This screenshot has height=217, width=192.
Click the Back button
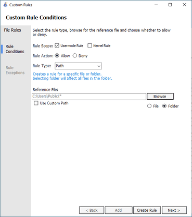point(92,210)
